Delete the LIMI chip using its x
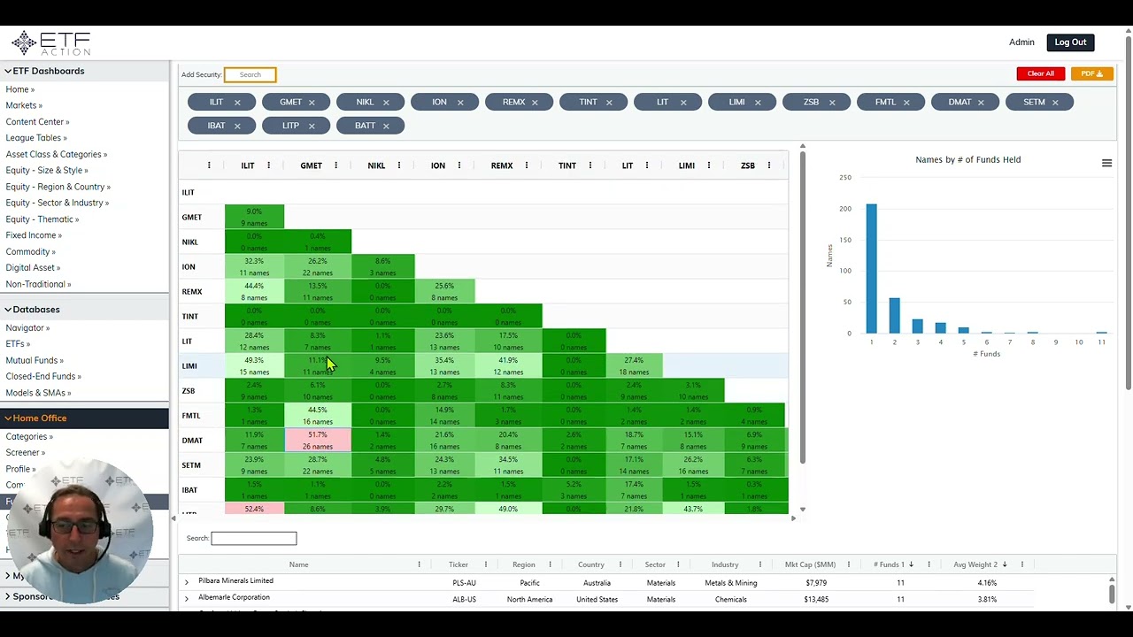 click(x=758, y=103)
